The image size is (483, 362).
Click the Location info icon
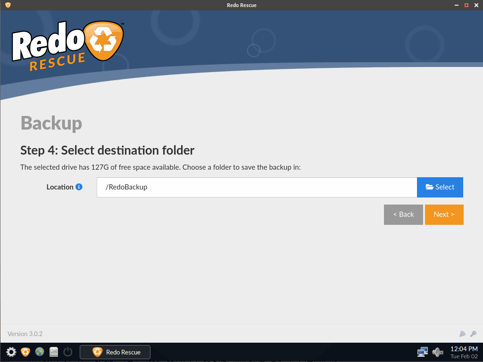click(x=79, y=187)
